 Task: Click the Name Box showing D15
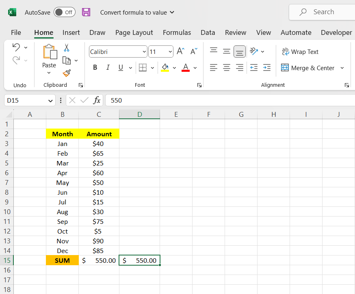click(x=26, y=100)
